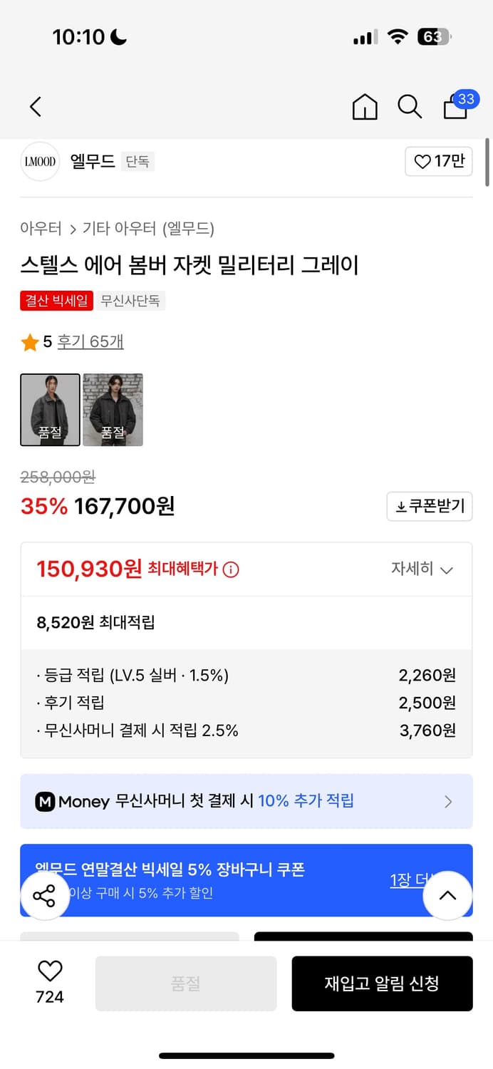Toggle the brand like heart showing 17만
The image size is (493, 1069).
439,162
